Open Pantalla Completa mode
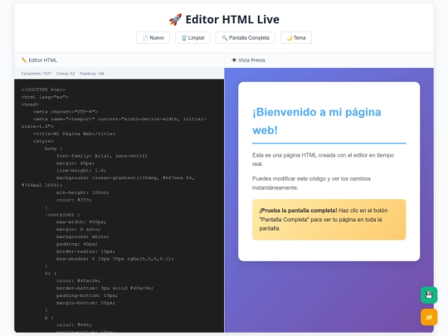Viewport: 448px width, 336px height. [x=246, y=37]
